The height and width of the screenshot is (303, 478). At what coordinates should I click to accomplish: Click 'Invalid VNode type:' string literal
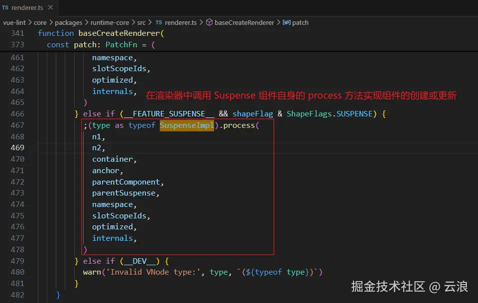tap(153, 272)
